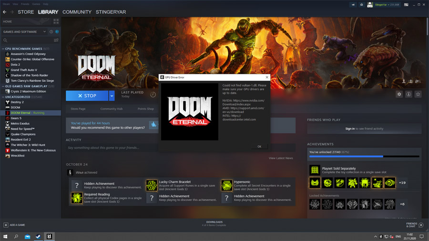Open recent activity clock filter
The width and height of the screenshot is (429, 241).
tap(51, 32)
